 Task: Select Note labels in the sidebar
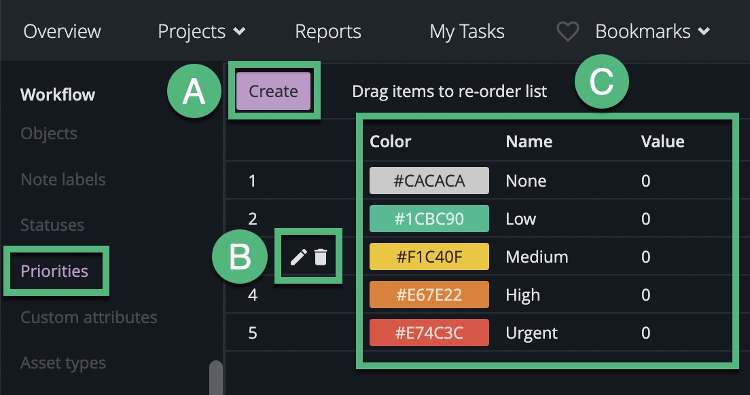click(63, 180)
